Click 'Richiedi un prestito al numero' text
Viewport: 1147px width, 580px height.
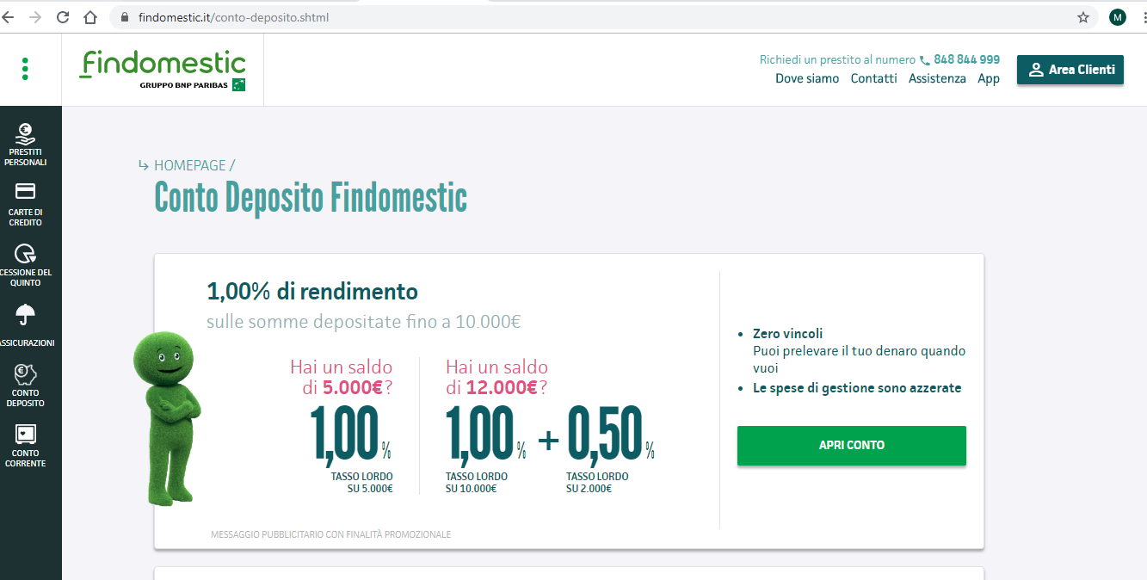[x=837, y=60]
